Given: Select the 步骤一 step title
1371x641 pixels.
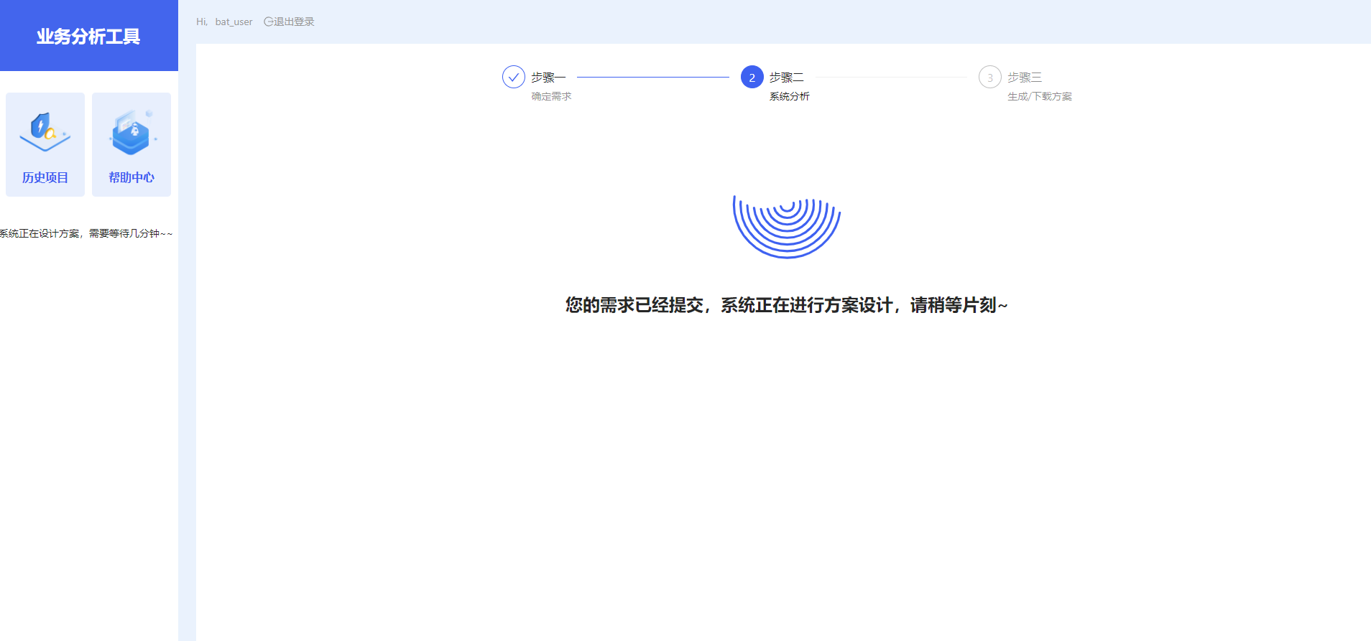Looking at the screenshot, I should [548, 77].
